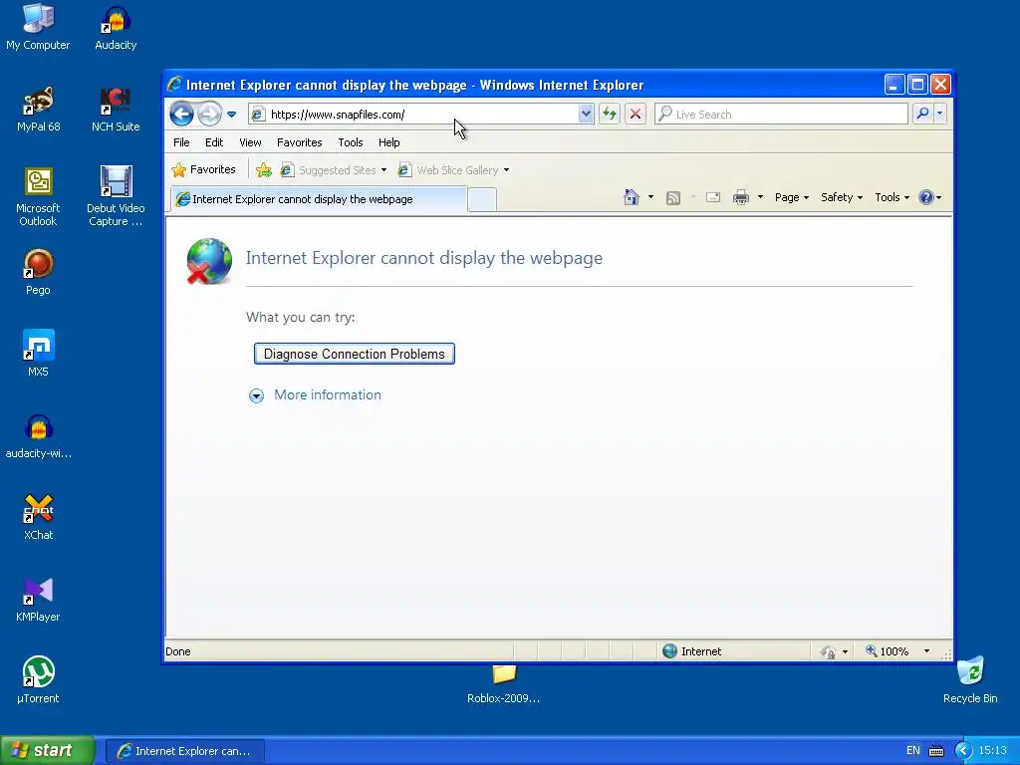Select the NCH Suite desktop icon
Image resolution: width=1020 pixels, height=765 pixels.
click(x=116, y=110)
